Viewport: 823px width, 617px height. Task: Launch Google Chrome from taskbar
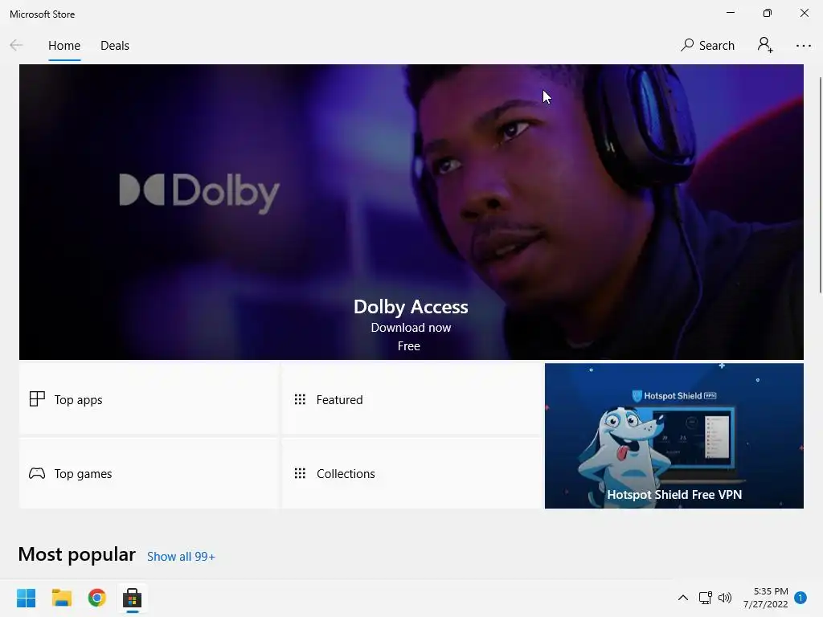pyautogui.click(x=97, y=598)
